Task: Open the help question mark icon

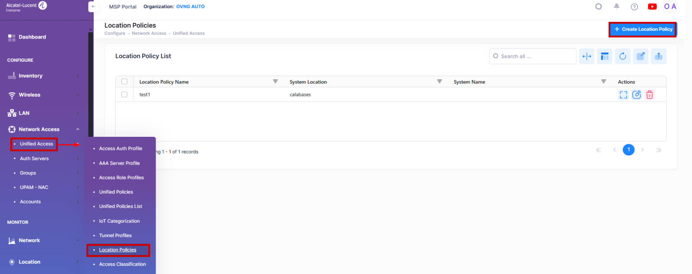Action: click(x=634, y=7)
